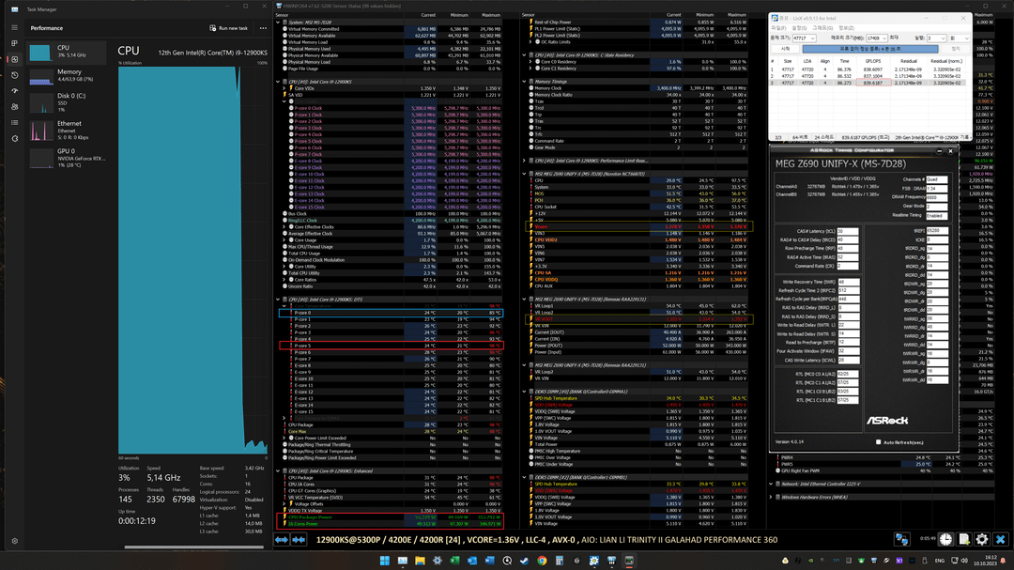Open File Explorer from taskbar
Screen dimensions: 1014x570
[420, 561]
